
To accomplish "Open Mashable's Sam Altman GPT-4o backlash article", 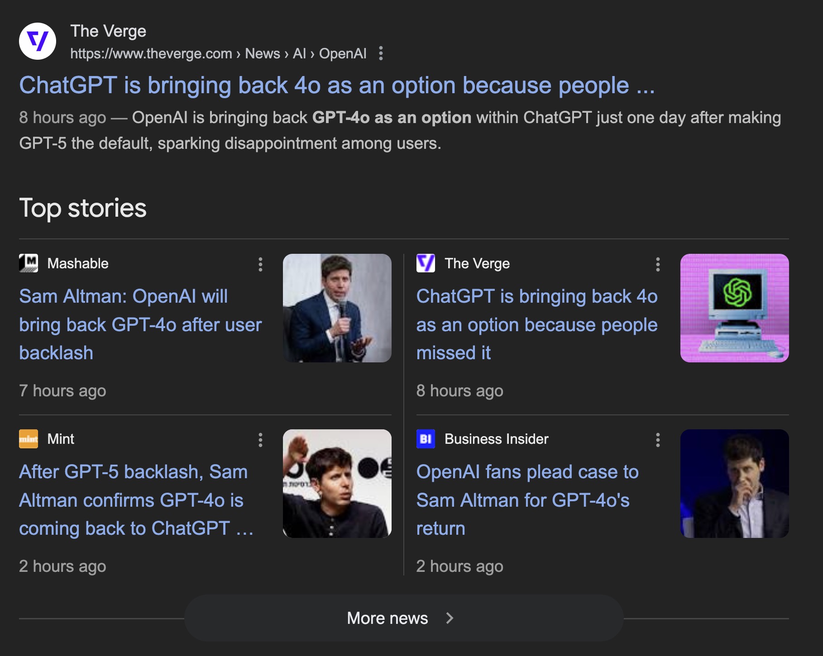I will pyautogui.click(x=140, y=324).
